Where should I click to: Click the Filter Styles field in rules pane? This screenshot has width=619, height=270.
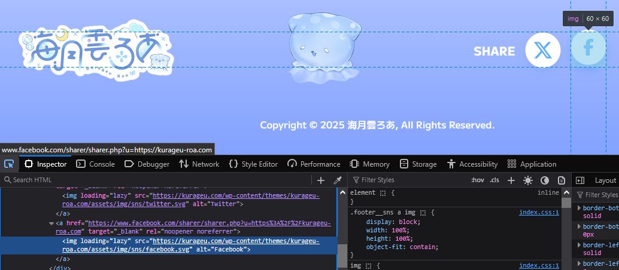(x=409, y=180)
